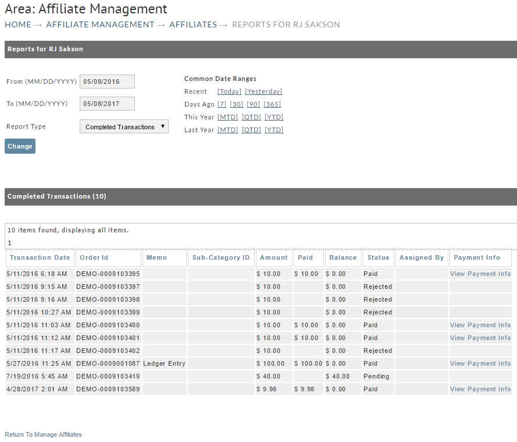Click order id DEMO-0009103399

[x=108, y=312]
